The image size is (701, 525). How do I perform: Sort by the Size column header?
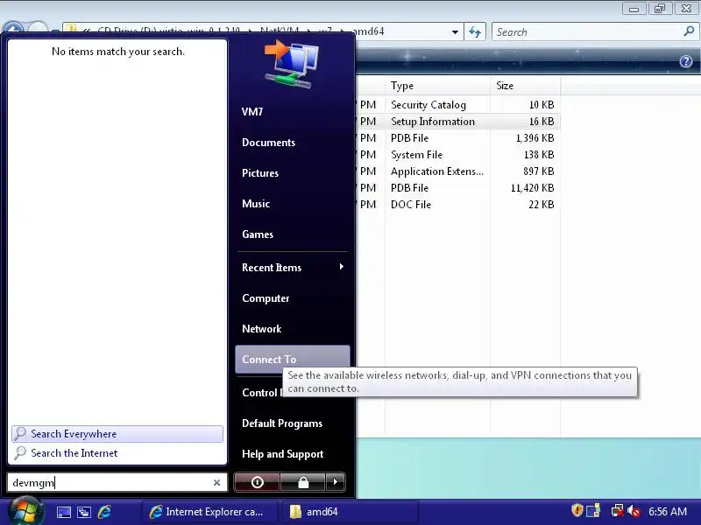click(x=525, y=85)
